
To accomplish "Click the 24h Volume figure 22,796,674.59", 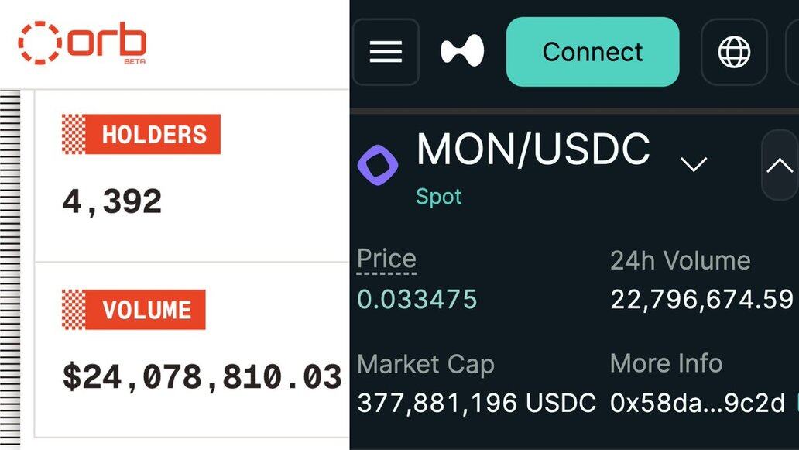I will [701, 299].
